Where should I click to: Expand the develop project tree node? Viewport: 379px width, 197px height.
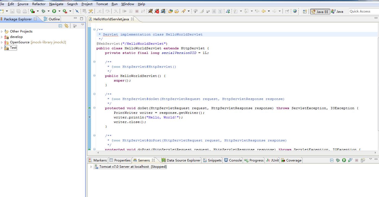pos(2,37)
